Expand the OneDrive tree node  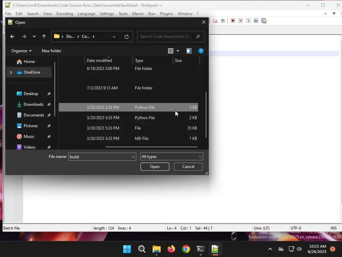pos(11,72)
